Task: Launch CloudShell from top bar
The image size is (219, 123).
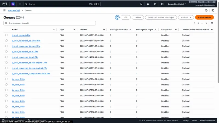Action: pyautogui.click(x=141, y=4)
